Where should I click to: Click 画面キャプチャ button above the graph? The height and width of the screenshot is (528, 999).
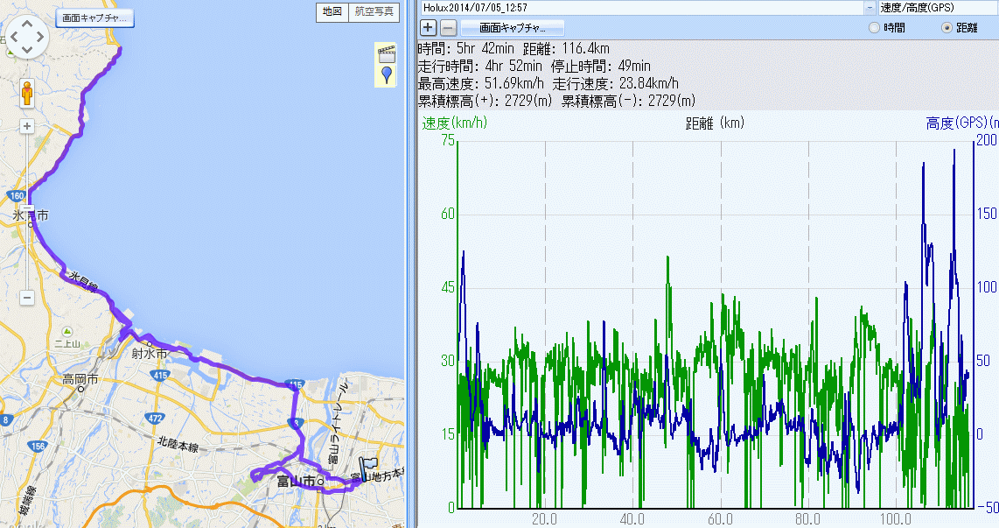coord(512,27)
